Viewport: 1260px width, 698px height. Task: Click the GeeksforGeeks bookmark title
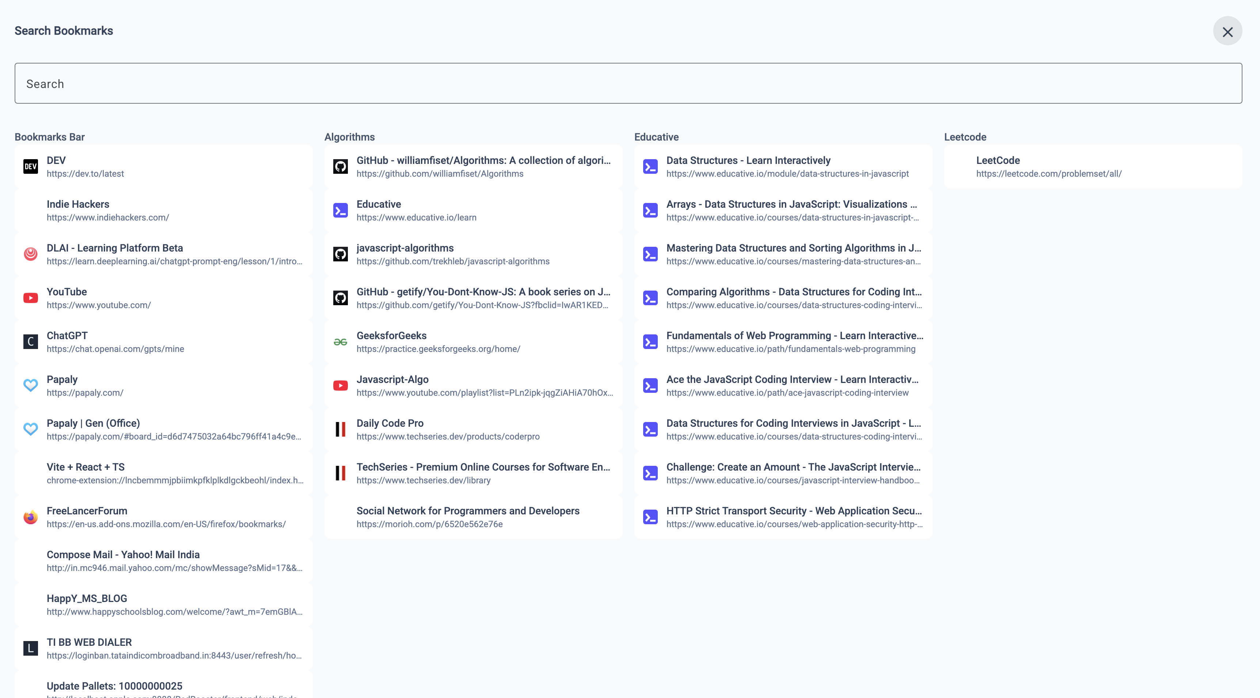click(x=391, y=336)
